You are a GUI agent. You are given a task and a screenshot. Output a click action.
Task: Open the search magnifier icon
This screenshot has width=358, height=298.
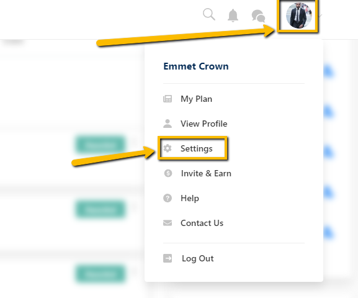click(x=209, y=14)
